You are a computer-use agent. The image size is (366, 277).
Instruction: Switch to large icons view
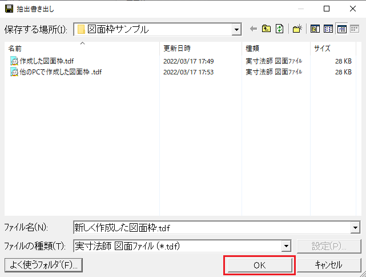pos(315,29)
